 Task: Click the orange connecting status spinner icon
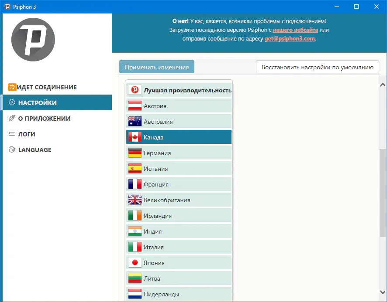pos(12,87)
